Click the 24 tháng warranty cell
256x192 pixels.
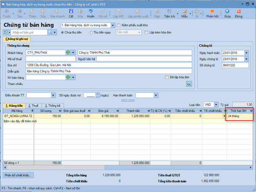(240, 116)
